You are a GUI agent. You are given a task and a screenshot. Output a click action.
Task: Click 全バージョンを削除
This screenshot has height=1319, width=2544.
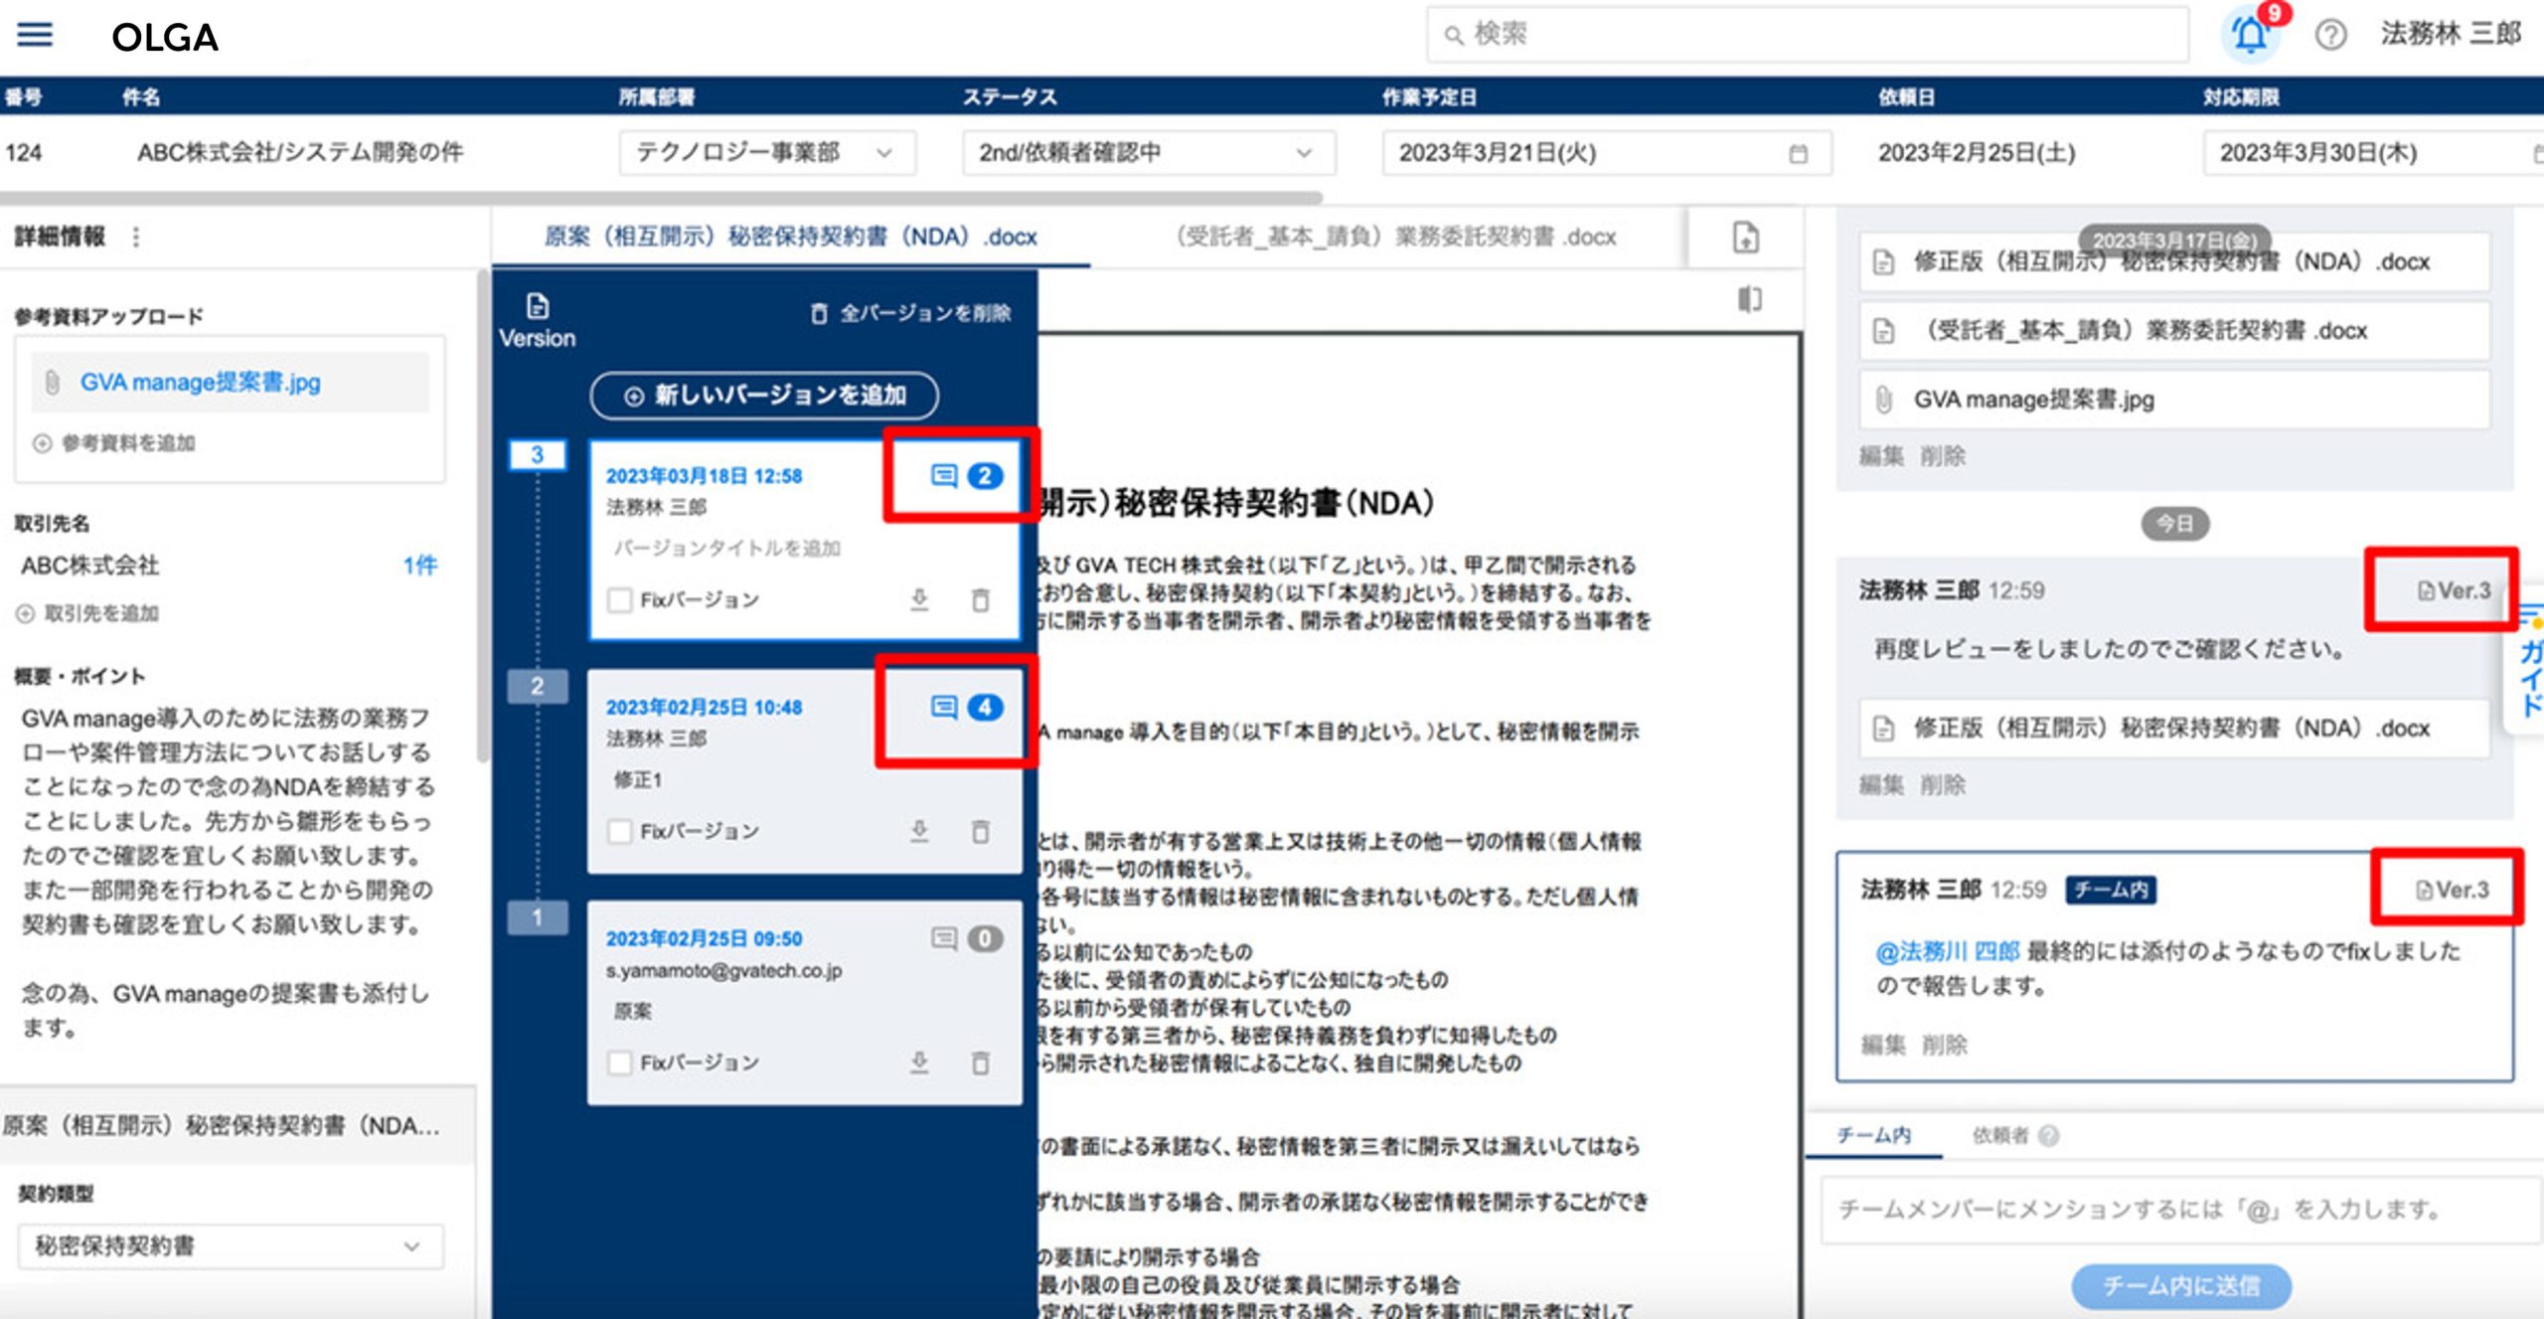click(x=911, y=313)
